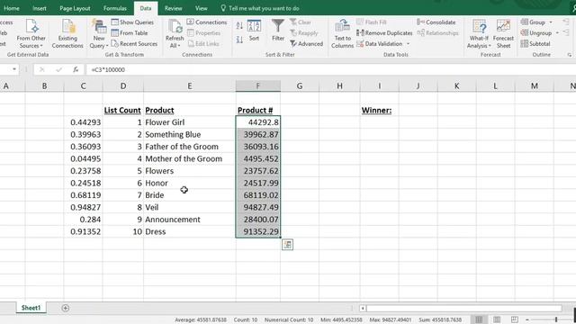Click the Product # header cell

[258, 110]
